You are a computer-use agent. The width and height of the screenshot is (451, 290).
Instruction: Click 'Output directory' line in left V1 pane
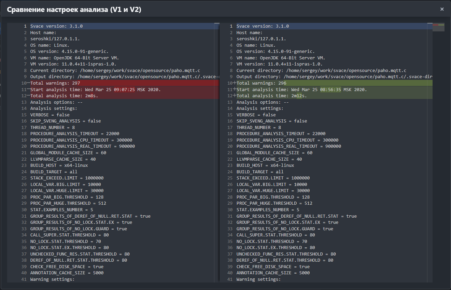click(x=125, y=77)
